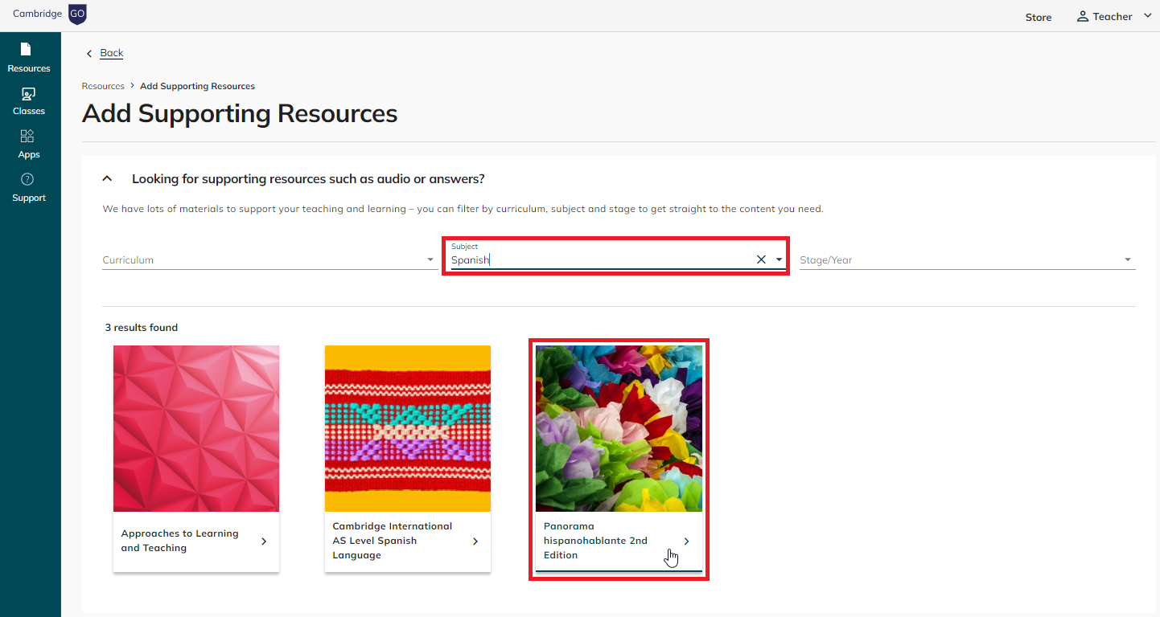Click the back arrow chevron icon

coord(89,54)
